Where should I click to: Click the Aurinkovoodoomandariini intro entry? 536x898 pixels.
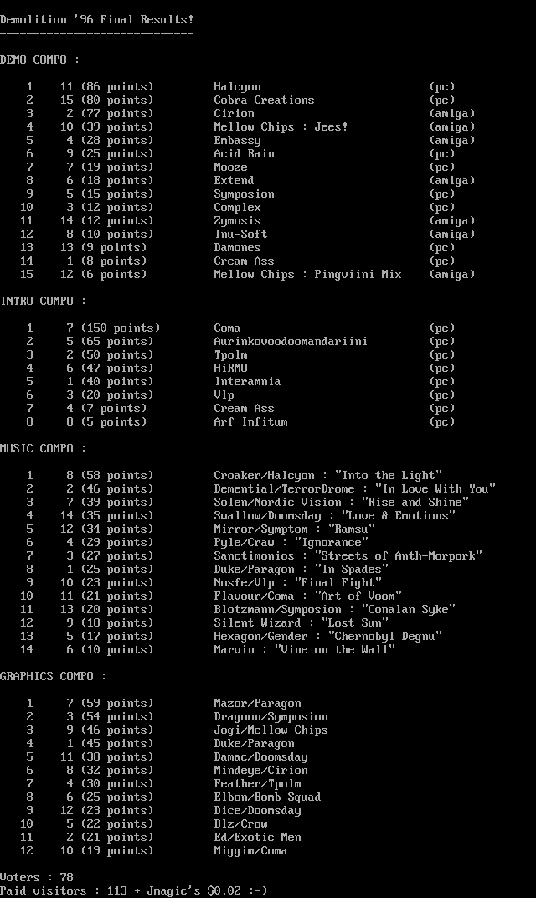pyautogui.click(x=291, y=341)
